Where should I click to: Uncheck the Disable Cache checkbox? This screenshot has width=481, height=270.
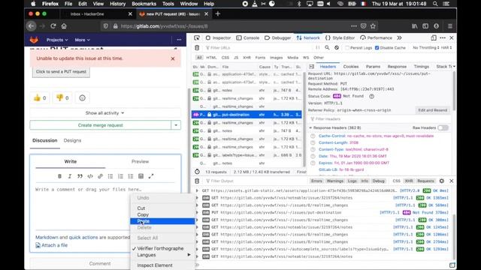click(x=377, y=48)
